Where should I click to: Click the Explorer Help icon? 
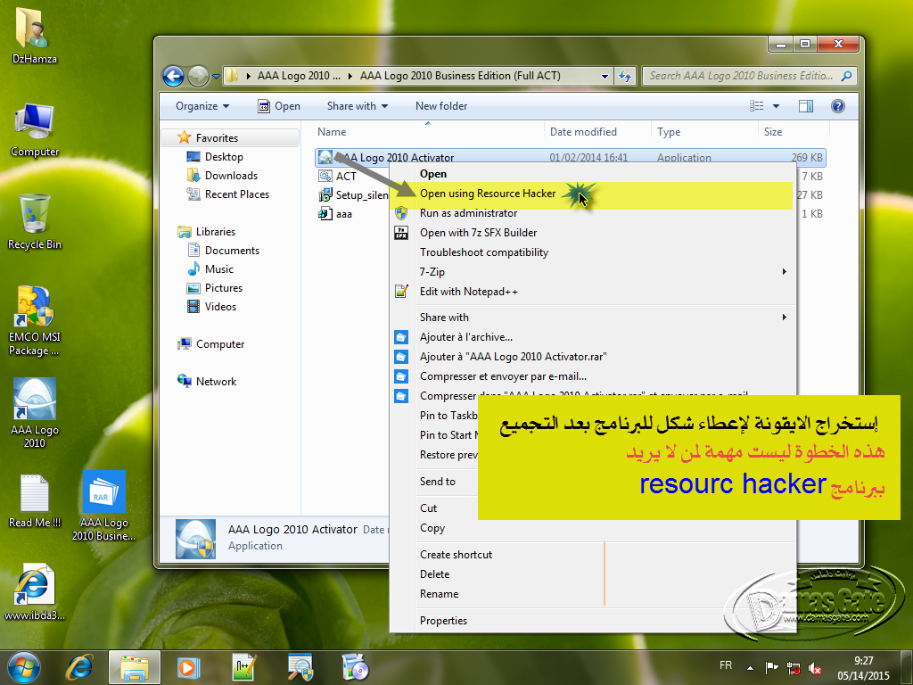pyautogui.click(x=838, y=106)
